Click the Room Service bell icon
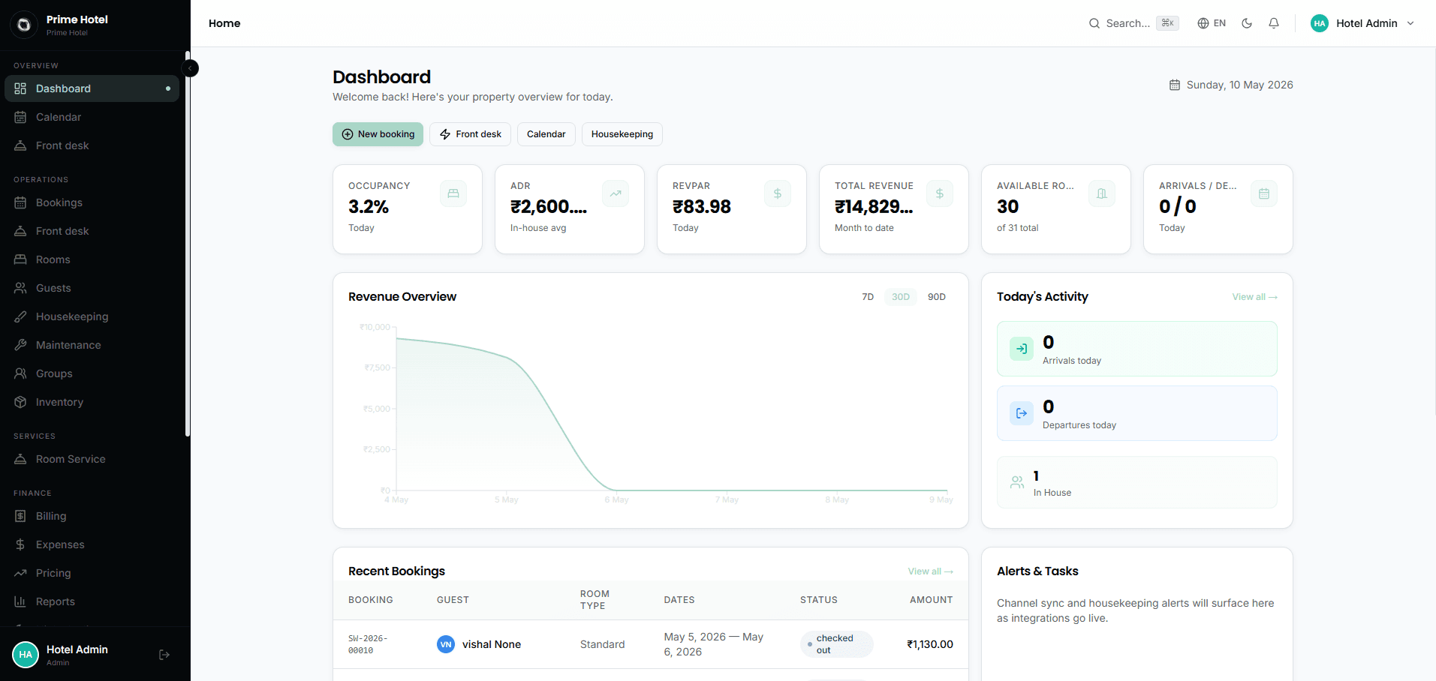 tap(20, 459)
